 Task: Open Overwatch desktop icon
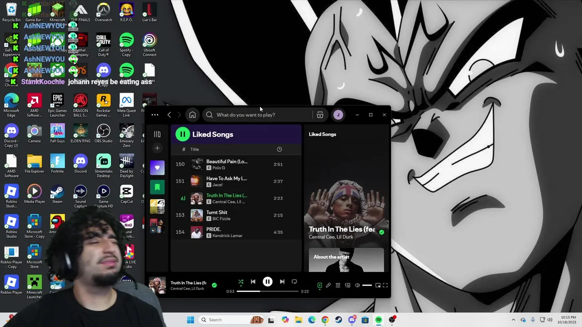pos(103,13)
